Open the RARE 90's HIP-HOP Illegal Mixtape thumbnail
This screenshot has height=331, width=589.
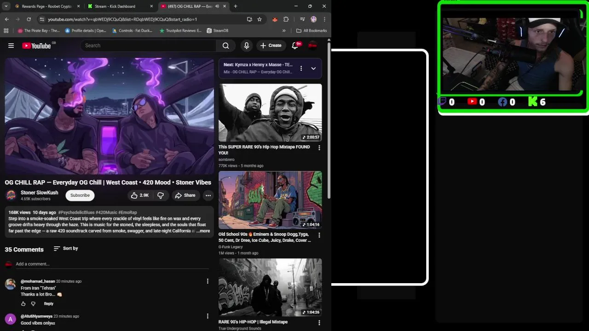[270, 287]
